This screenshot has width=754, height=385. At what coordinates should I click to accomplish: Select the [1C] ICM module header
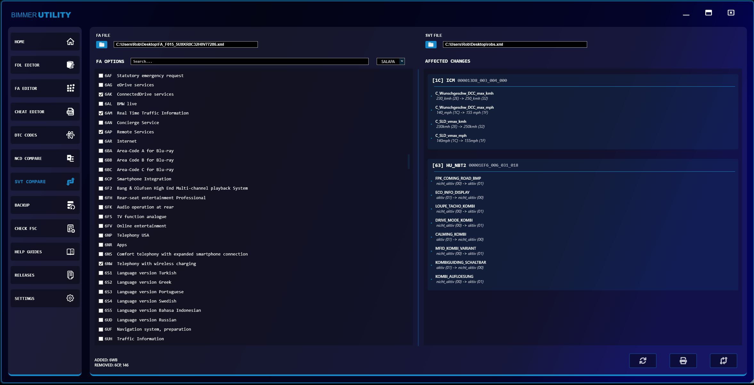[x=469, y=81]
